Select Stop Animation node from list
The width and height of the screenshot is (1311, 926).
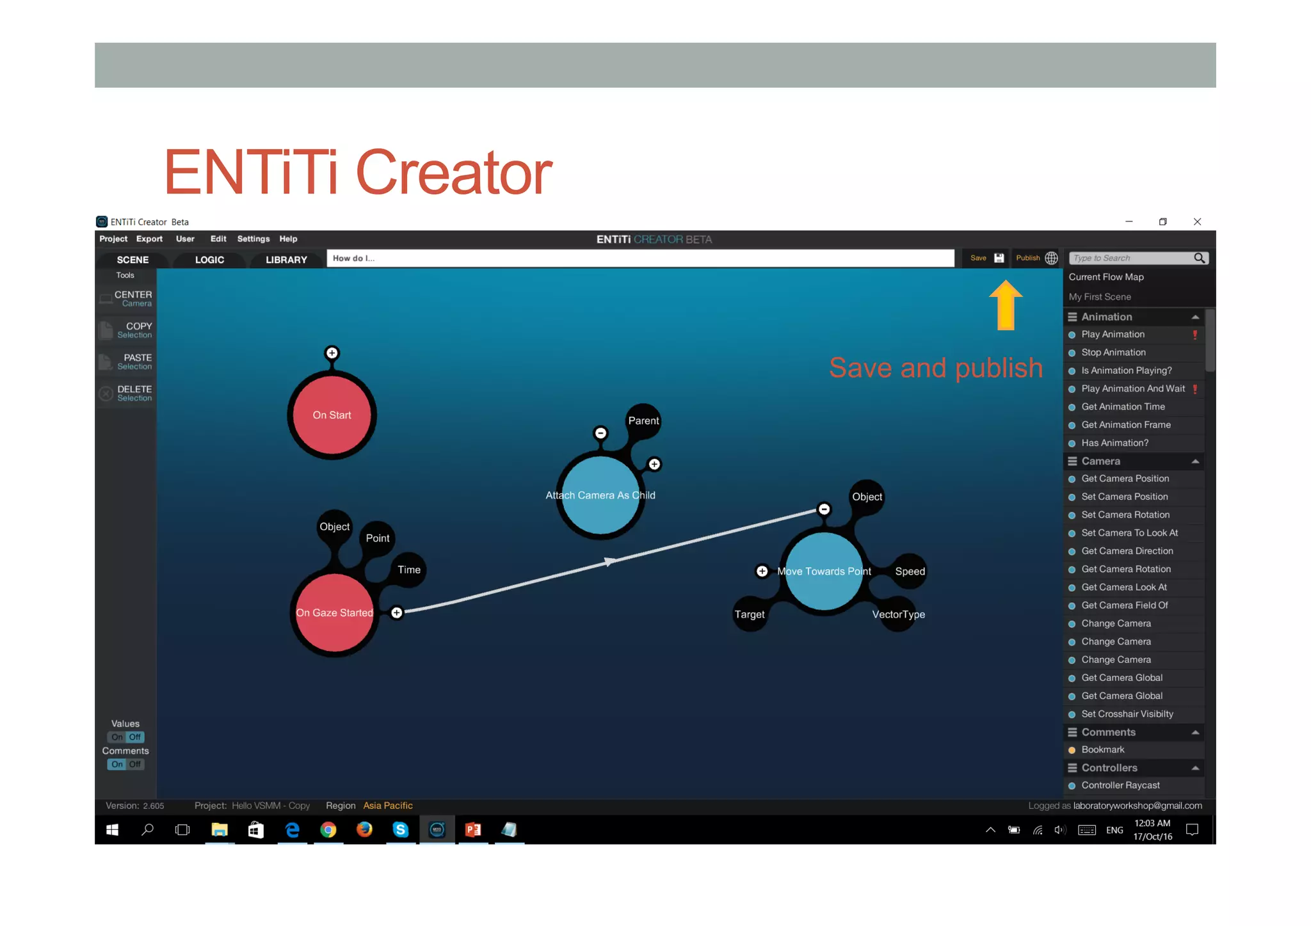click(1134, 353)
